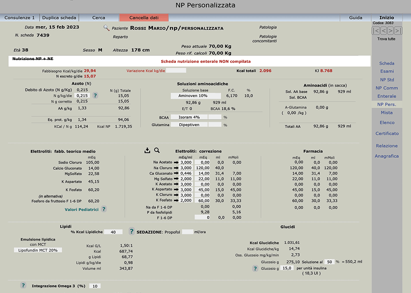
Task: Click the magnifier icon beside Paziente
Action: point(106,28)
